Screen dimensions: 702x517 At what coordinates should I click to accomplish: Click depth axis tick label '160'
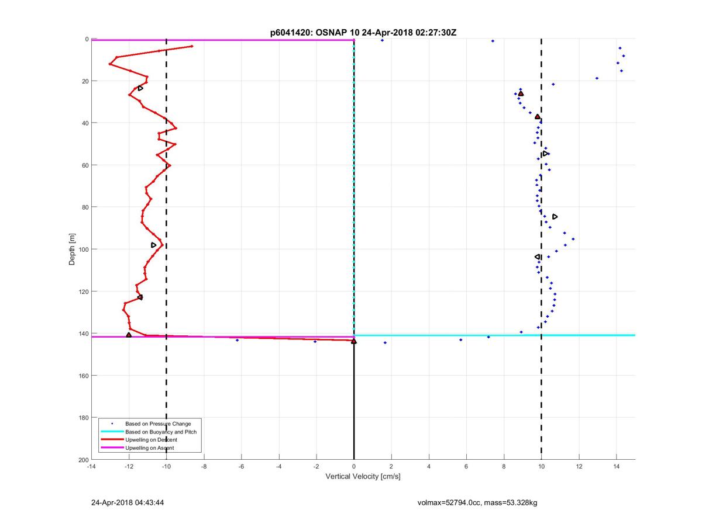[x=83, y=376]
